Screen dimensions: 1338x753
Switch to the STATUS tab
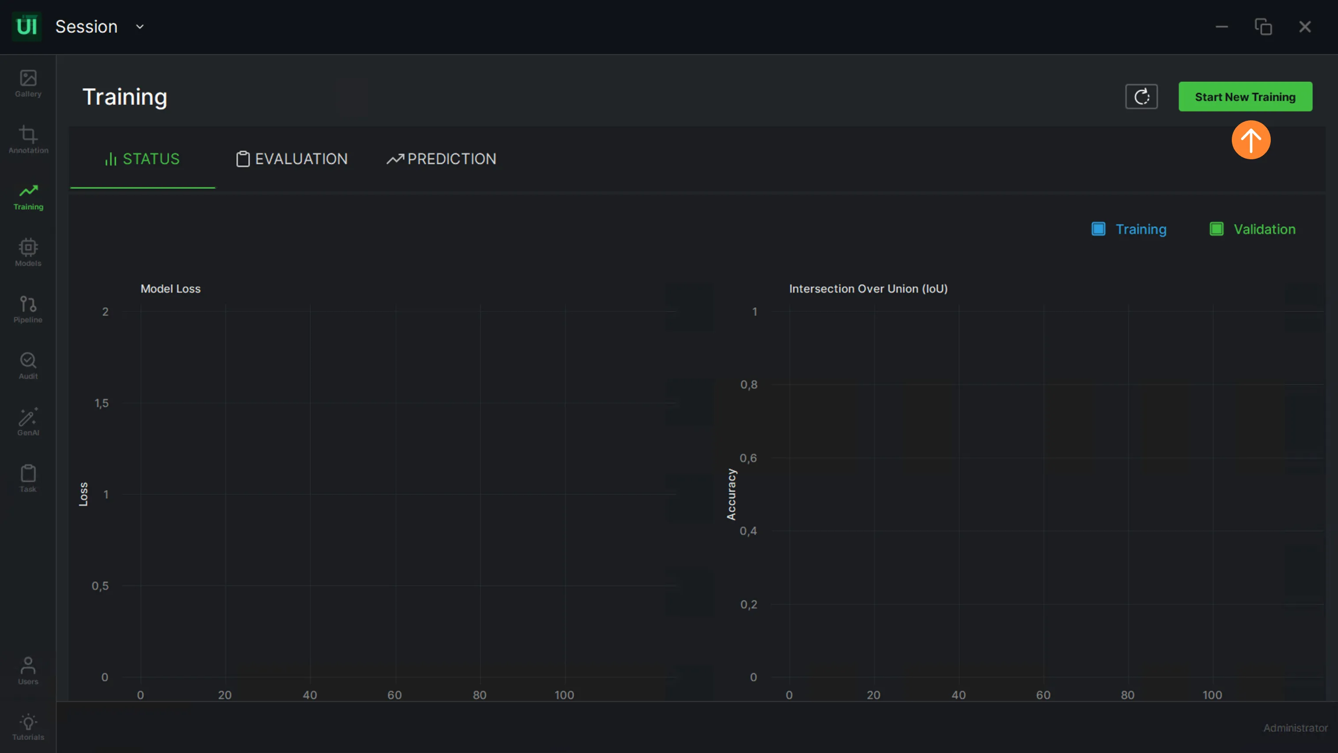point(142,159)
